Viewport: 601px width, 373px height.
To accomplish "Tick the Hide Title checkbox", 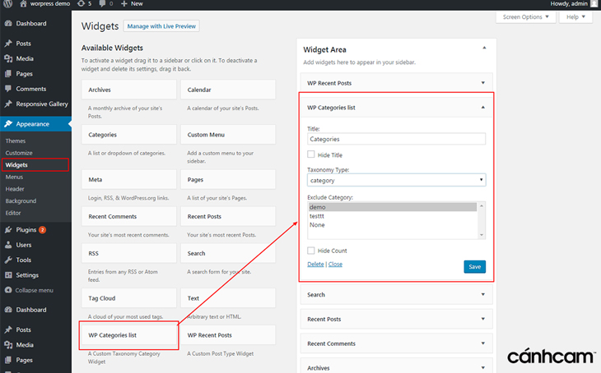I will click(311, 154).
